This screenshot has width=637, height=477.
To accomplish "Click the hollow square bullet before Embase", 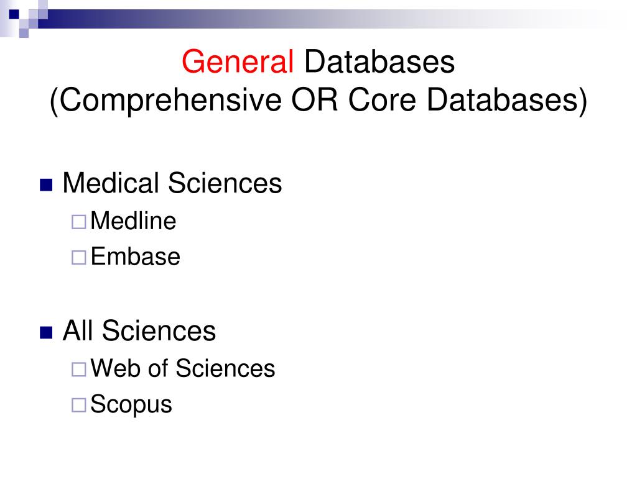I will 78,258.
